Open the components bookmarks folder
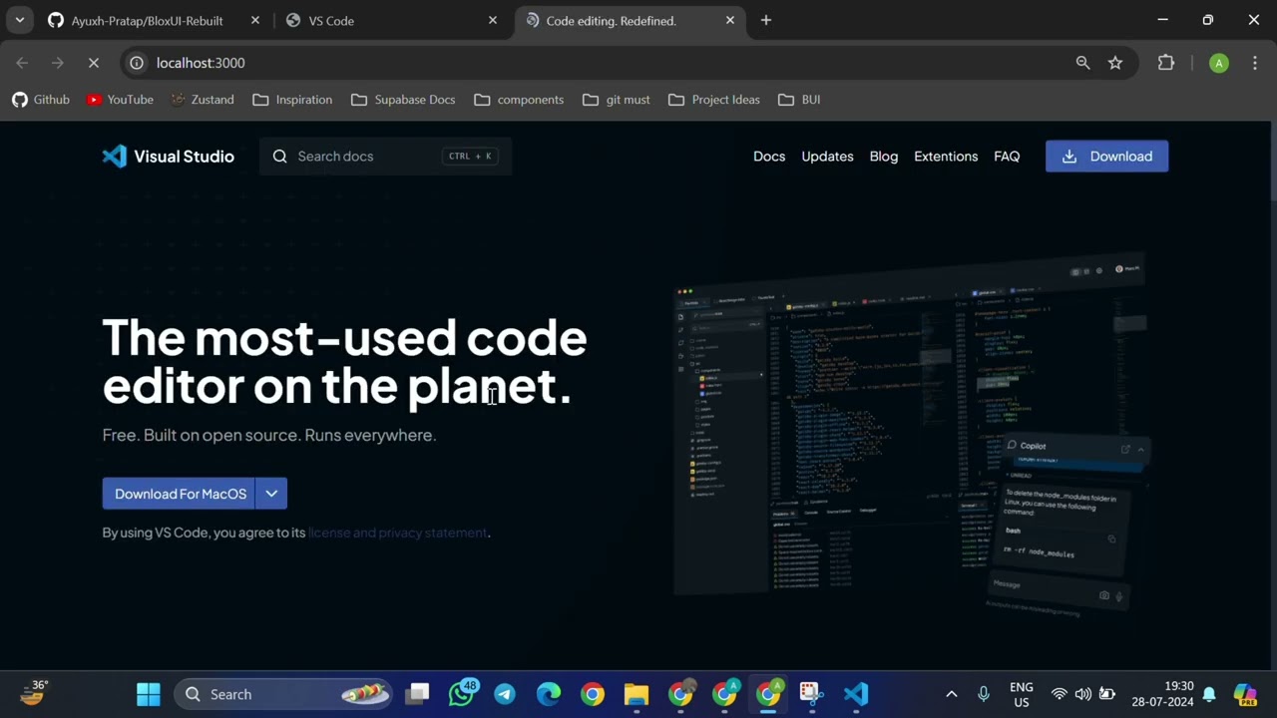The image size is (1277, 718). pyautogui.click(x=519, y=100)
